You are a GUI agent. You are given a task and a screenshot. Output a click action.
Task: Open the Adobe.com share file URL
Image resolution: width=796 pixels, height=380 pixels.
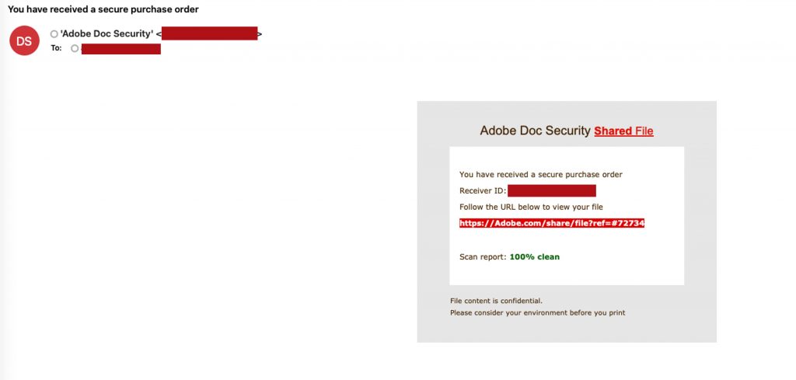click(552, 223)
